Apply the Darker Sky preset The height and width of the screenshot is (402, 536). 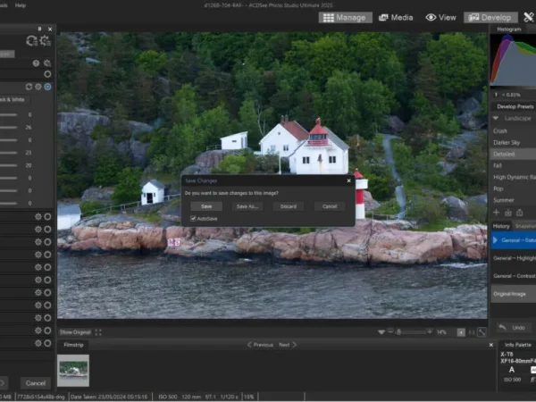pos(507,143)
